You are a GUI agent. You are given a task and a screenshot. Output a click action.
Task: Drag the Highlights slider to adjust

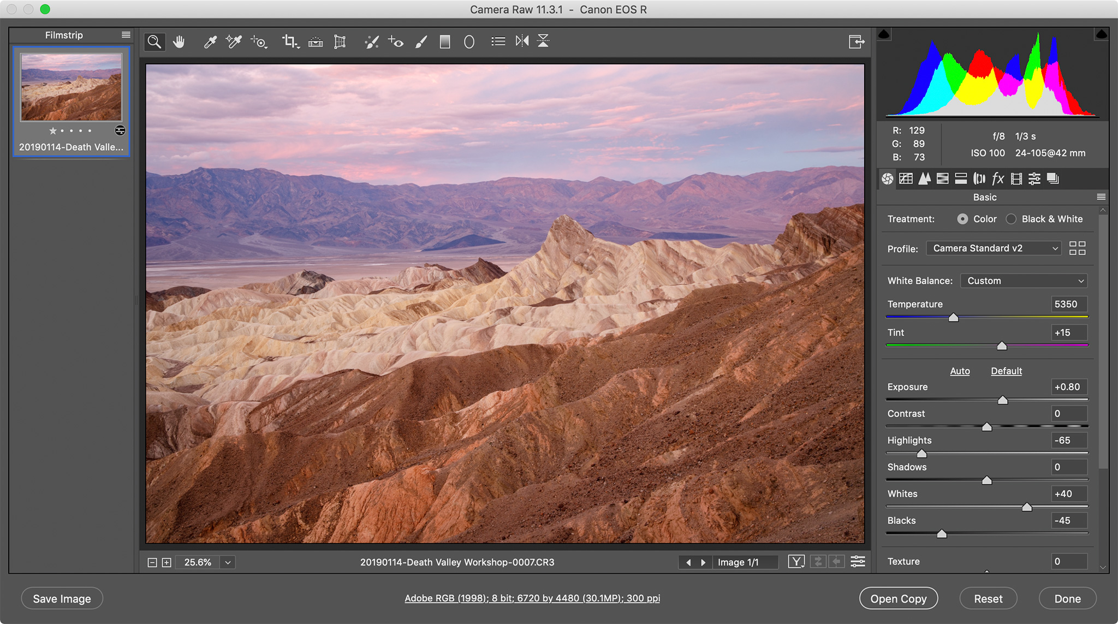coord(920,453)
